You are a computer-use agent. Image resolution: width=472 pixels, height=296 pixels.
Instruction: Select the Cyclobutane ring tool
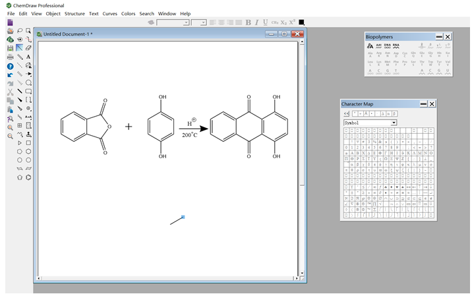(28, 143)
